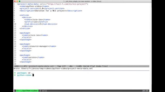165x92 pixels.
Task: Click the yellow minimize window button
Action: [x=17, y=1]
